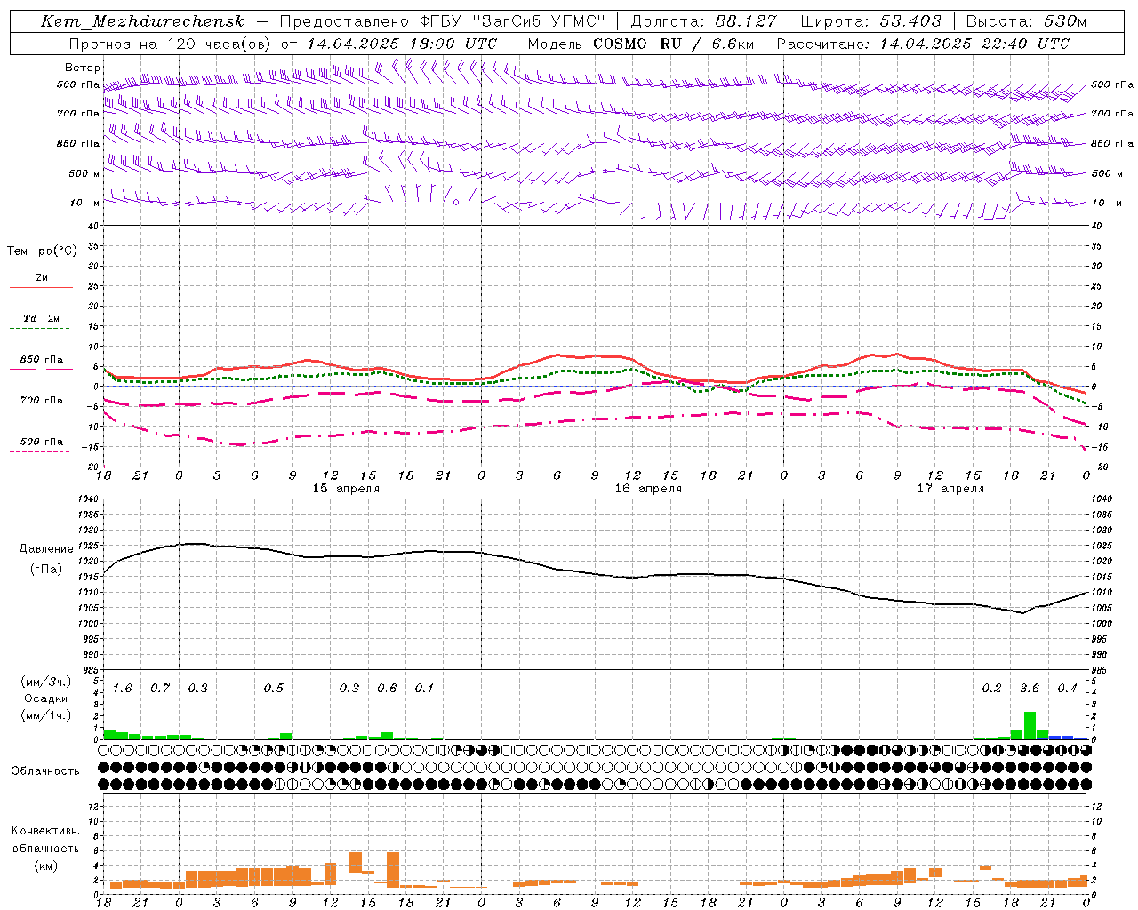
Task: Click the Ветер wind panel label
Action: pyautogui.click(x=83, y=68)
